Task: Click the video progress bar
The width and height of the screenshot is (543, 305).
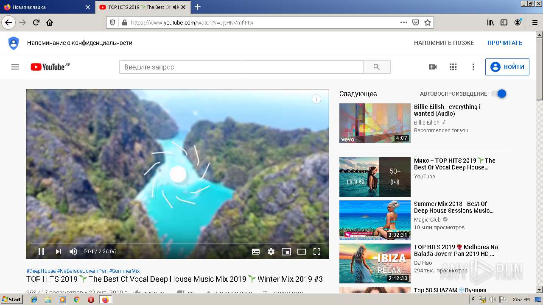Action: [x=177, y=243]
